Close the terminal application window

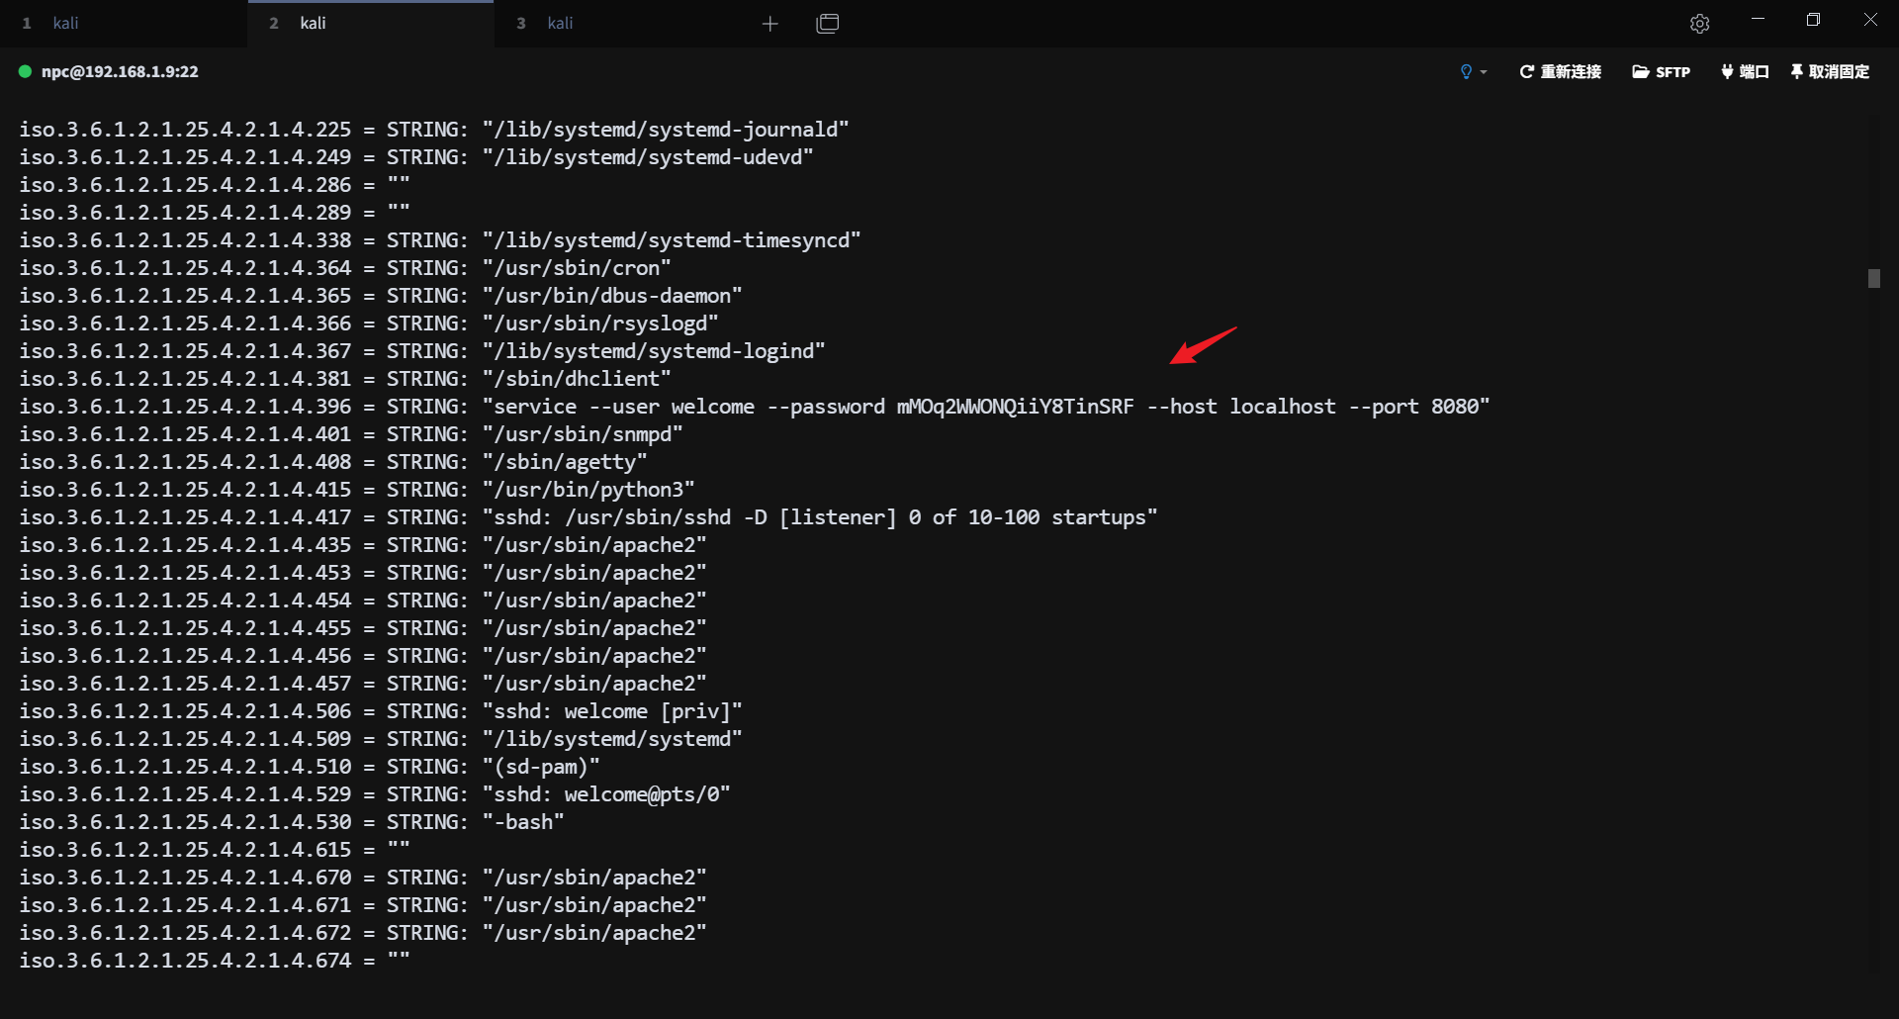1870,20
